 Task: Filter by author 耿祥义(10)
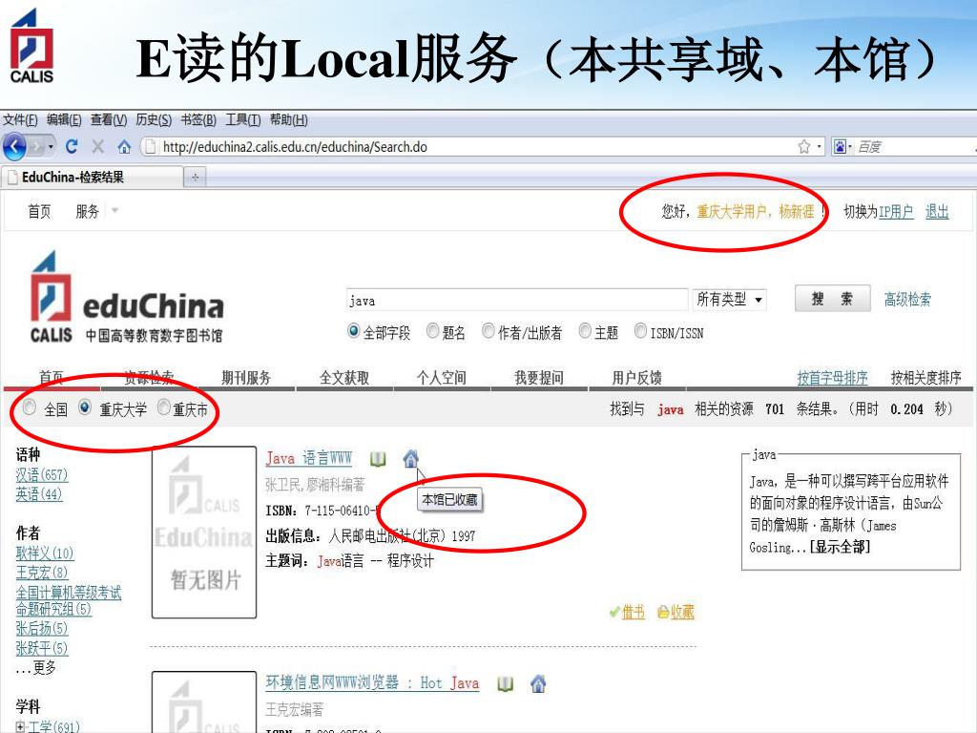45,553
